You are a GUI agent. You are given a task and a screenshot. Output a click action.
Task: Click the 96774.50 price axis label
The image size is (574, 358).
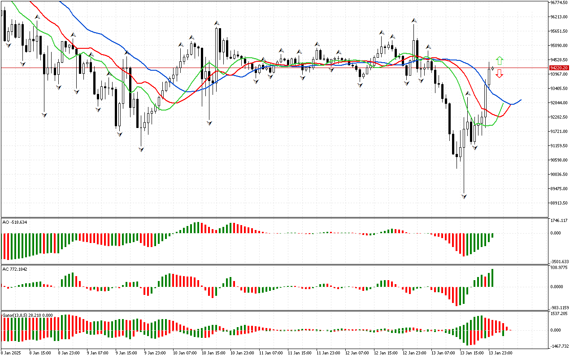(559, 2)
